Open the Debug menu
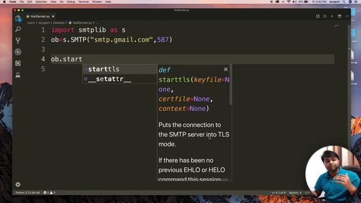 (71, 2)
